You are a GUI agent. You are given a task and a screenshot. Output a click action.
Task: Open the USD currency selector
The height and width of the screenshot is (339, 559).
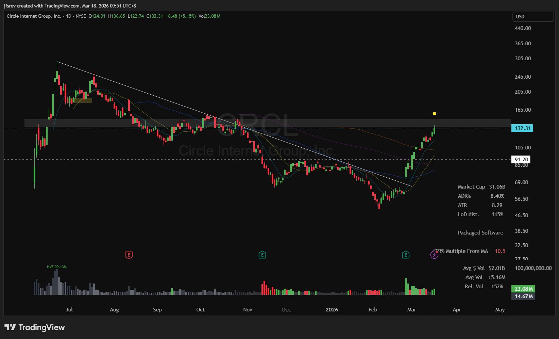533,17
